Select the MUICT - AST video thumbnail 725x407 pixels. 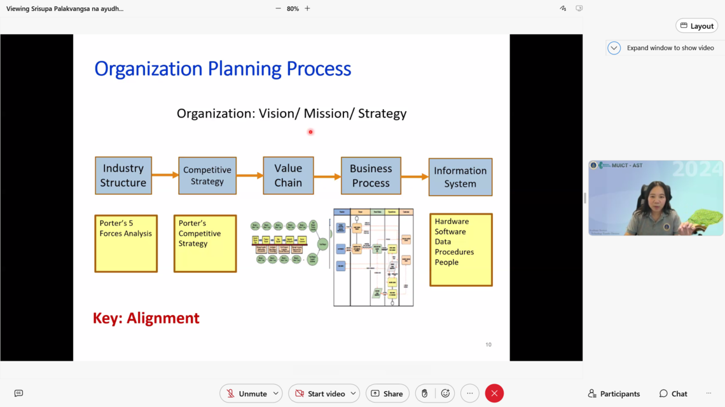655,198
